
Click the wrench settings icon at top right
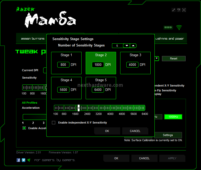174,10
